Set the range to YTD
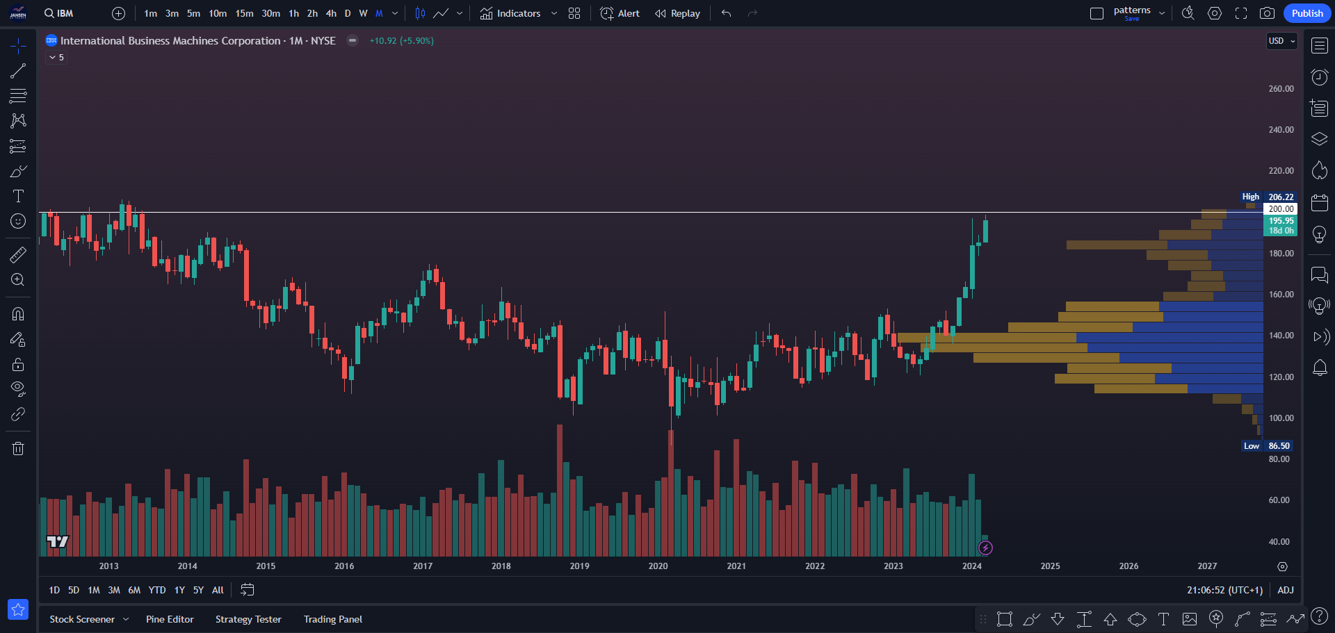The height and width of the screenshot is (633, 1335). click(x=157, y=590)
